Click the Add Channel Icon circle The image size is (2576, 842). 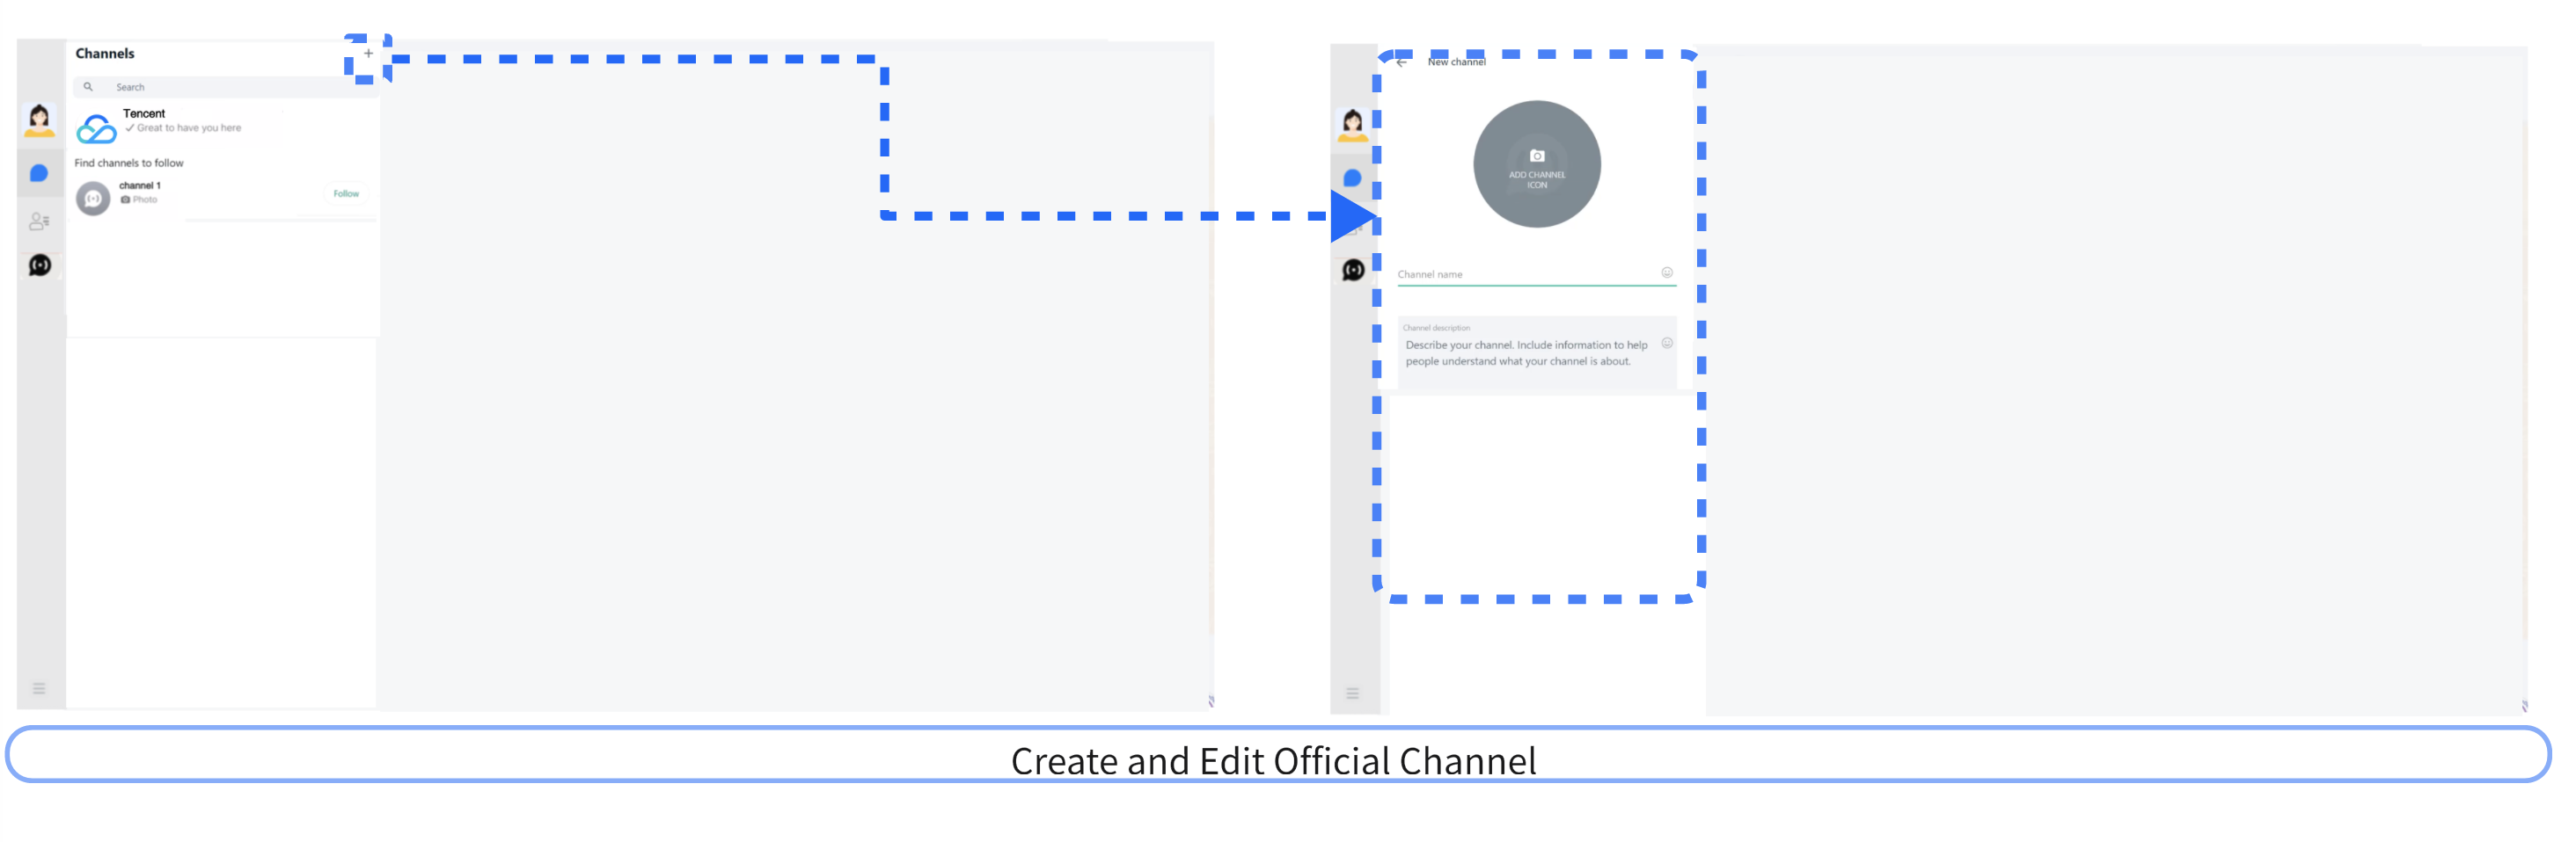[1536, 163]
